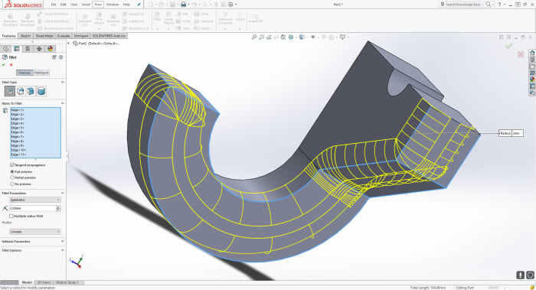Viewport: 536px width, 290px height.
Task: Click the Previous View icon
Action: [x=269, y=37]
